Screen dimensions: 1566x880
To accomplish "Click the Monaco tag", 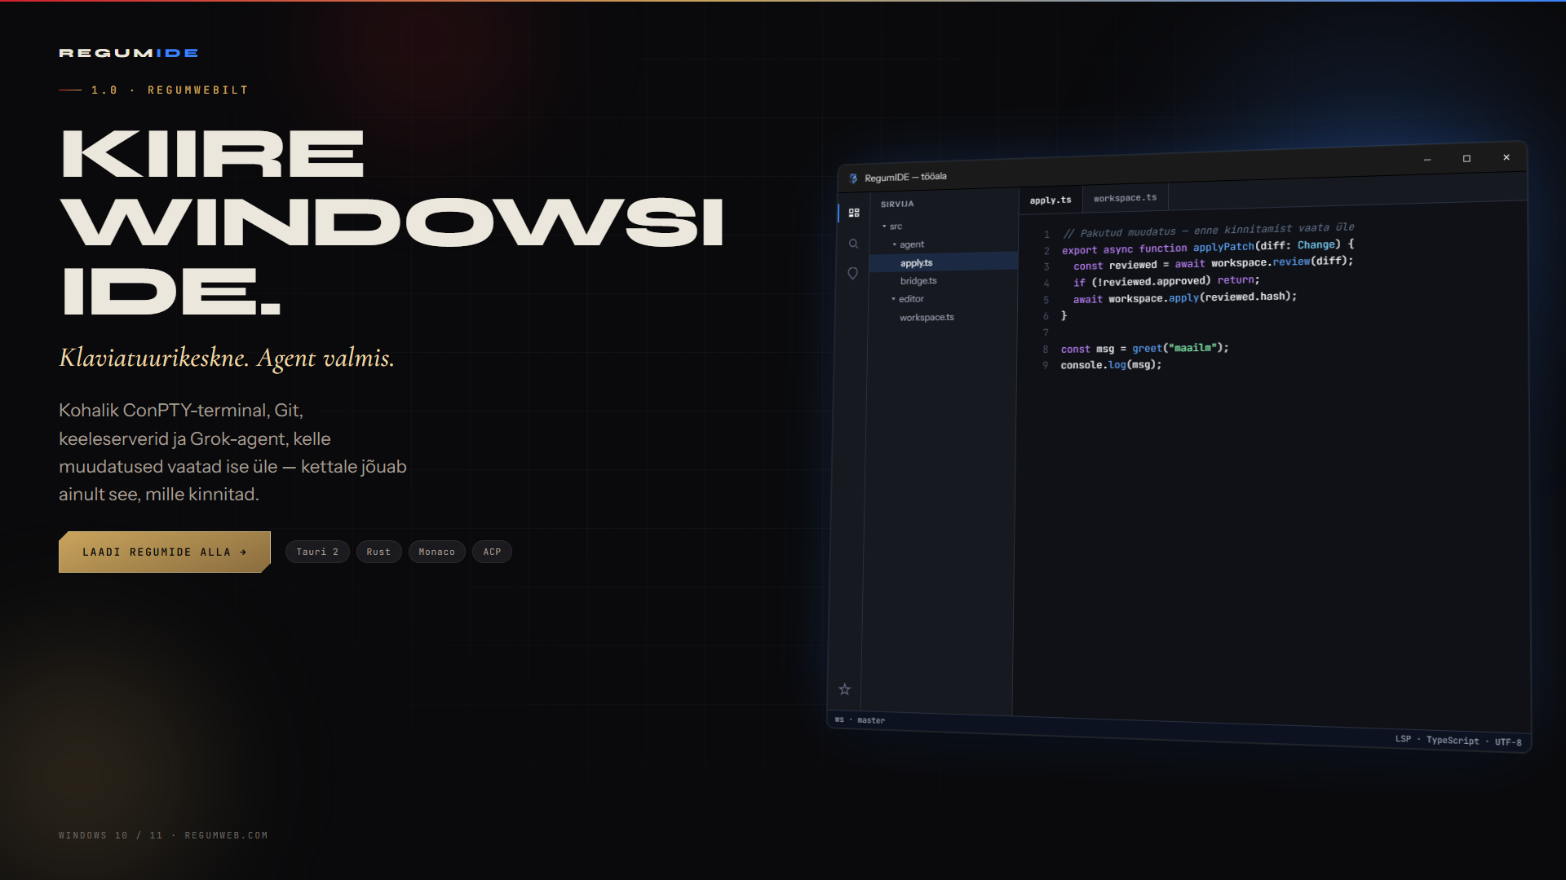I will coord(437,552).
